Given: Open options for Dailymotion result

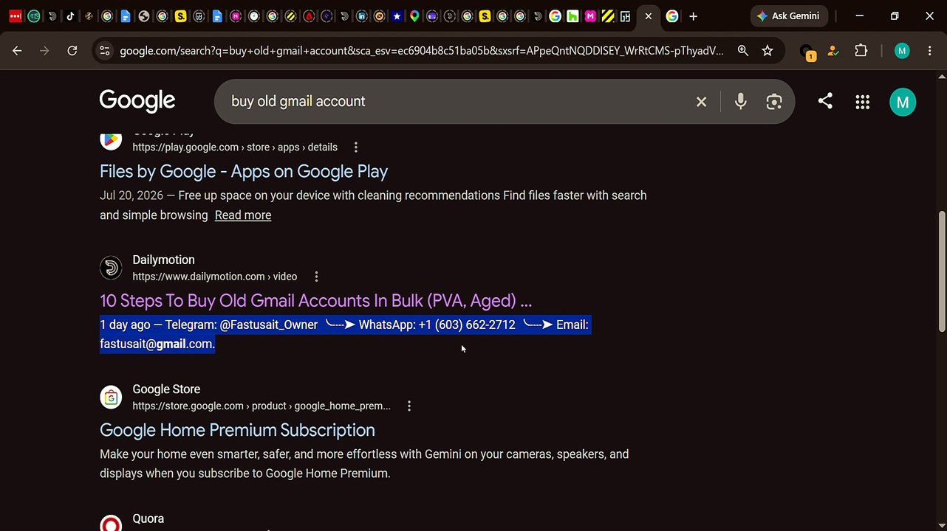Looking at the screenshot, I should (316, 277).
